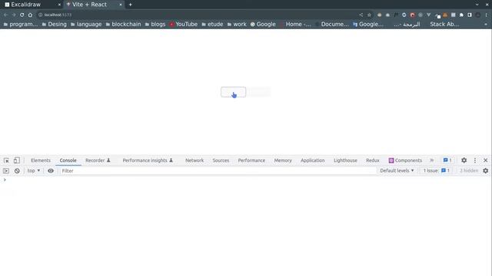The width and height of the screenshot is (492, 276).
Task: Reload the current page
Action: [x=22, y=15]
